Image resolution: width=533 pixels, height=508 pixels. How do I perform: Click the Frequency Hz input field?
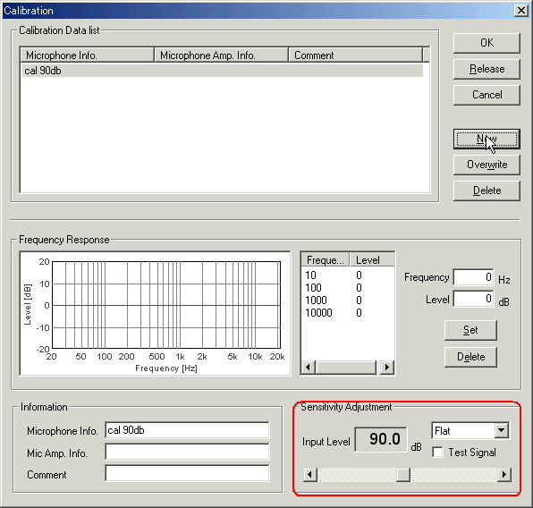[473, 277]
